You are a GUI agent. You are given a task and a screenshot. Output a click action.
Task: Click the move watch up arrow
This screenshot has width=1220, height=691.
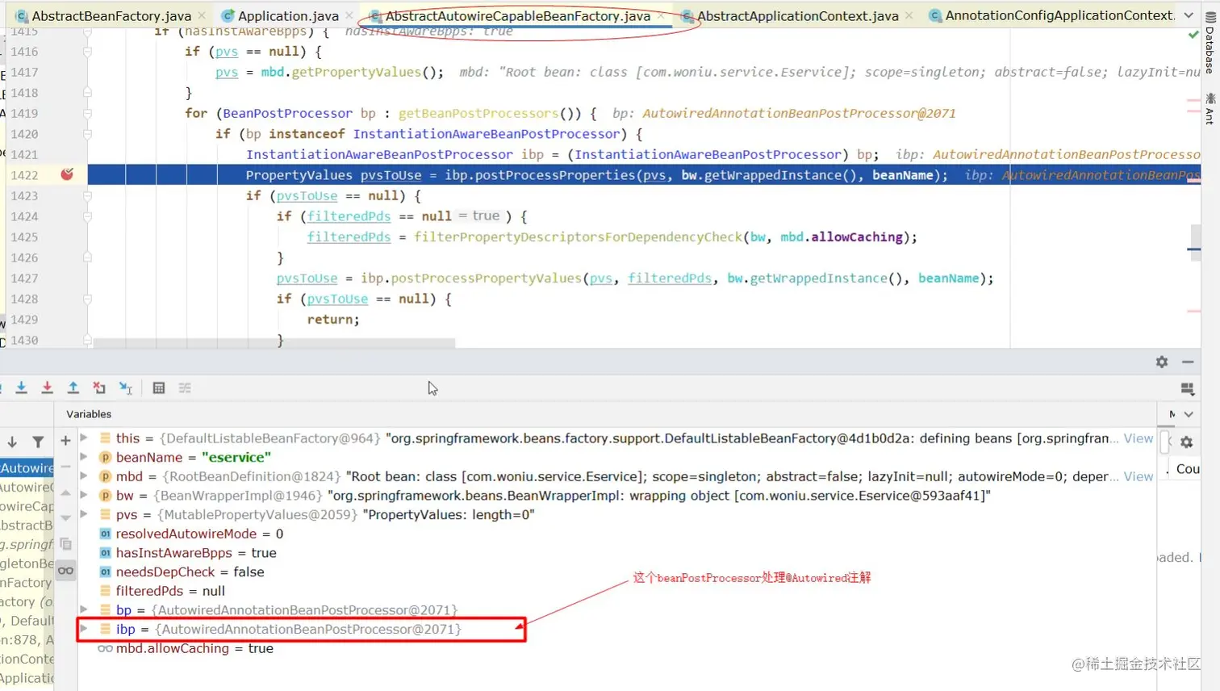[65, 492]
